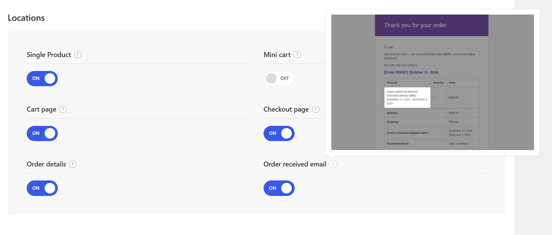Disable the Order details toggle
The width and height of the screenshot is (552, 235).
[42, 188]
